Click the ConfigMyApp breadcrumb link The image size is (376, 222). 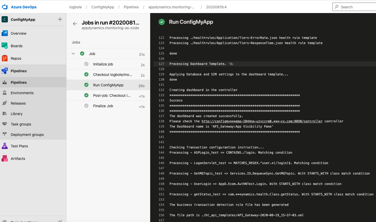pos(103,7)
